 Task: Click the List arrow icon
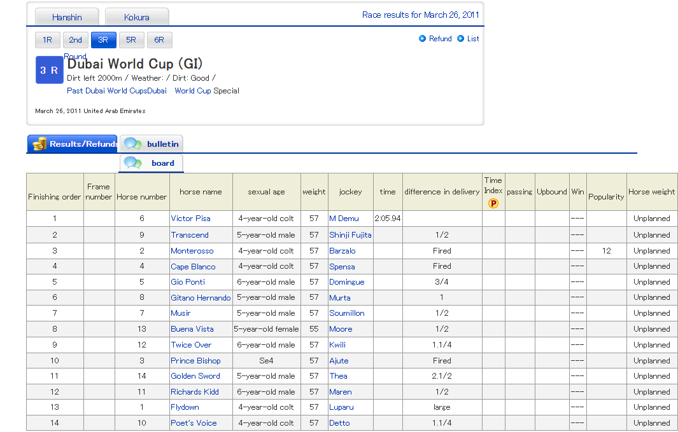point(460,38)
